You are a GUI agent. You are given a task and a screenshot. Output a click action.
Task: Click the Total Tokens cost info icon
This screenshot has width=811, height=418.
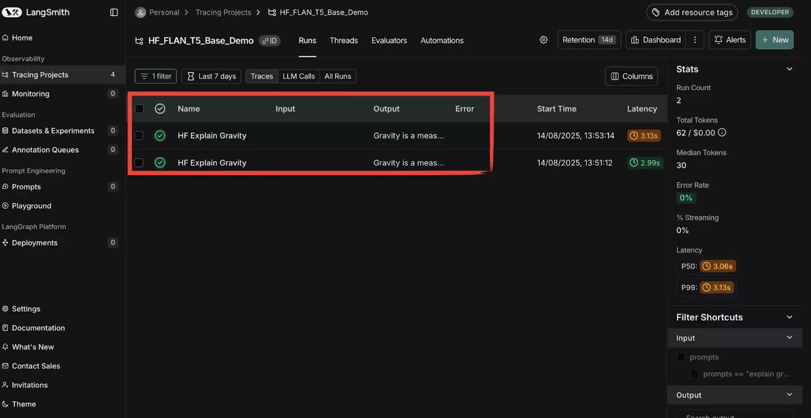(722, 133)
